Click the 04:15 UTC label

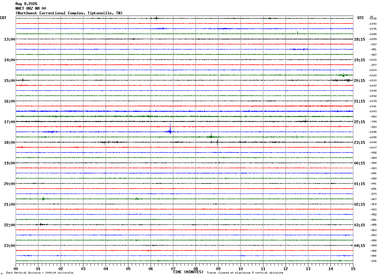point(360,246)
